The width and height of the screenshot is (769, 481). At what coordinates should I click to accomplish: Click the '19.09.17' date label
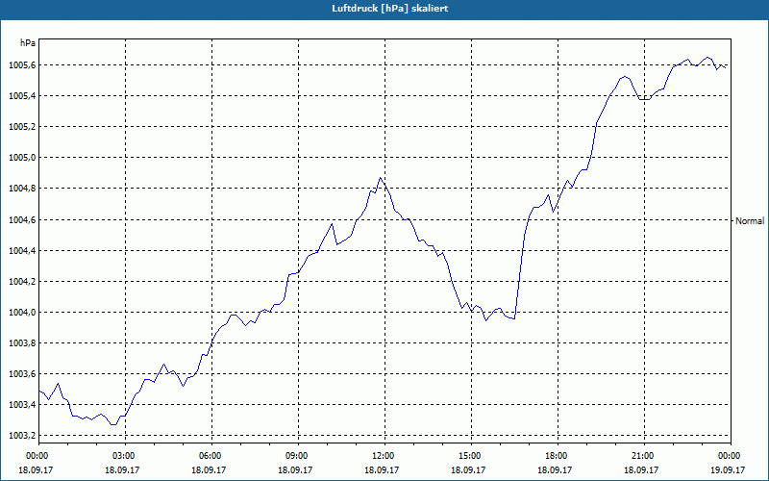[x=729, y=469]
